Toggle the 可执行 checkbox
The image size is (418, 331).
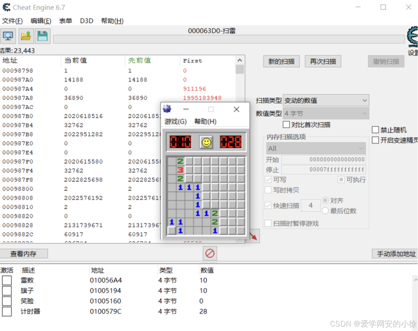[341, 179]
